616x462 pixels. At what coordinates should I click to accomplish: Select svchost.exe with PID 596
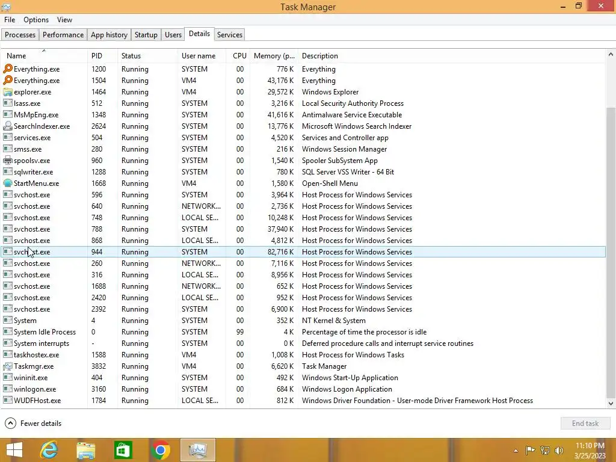[303, 194]
